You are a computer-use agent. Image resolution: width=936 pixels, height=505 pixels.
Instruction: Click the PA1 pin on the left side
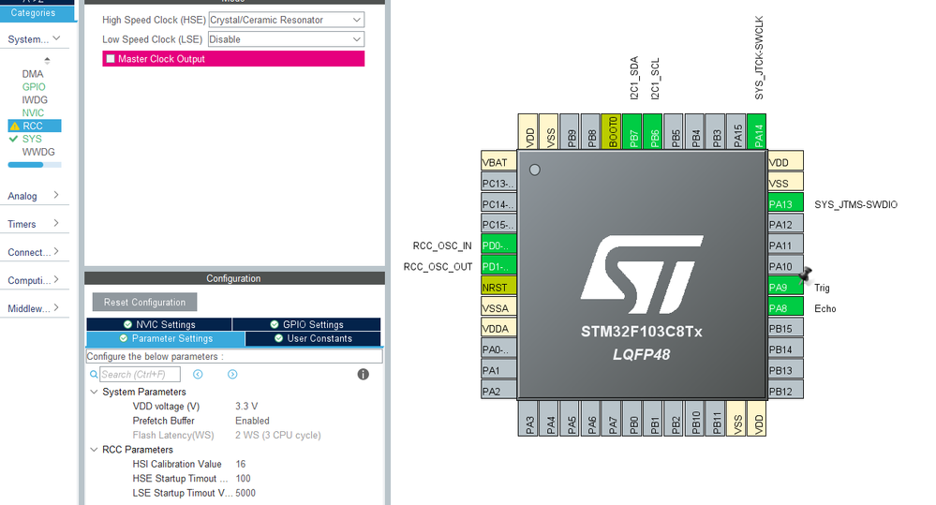[498, 370]
